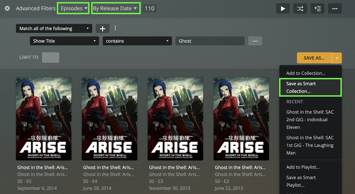The image size is (355, 194).
Task: Click the June 28, 2014 date text
Action: 97,188
